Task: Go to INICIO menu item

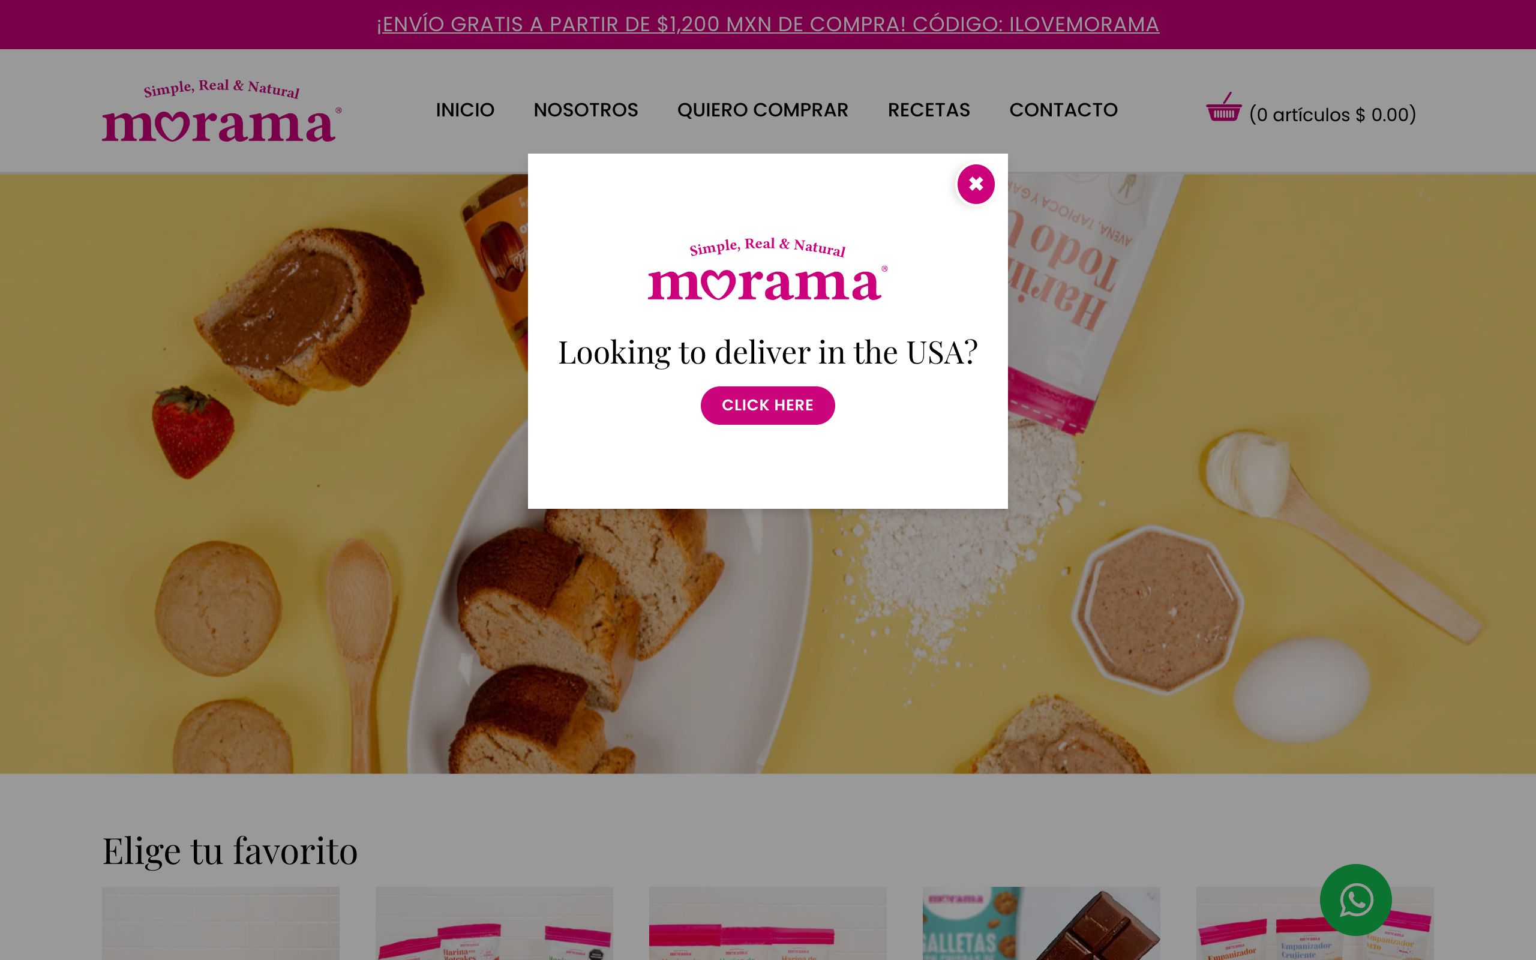Action: [x=464, y=110]
